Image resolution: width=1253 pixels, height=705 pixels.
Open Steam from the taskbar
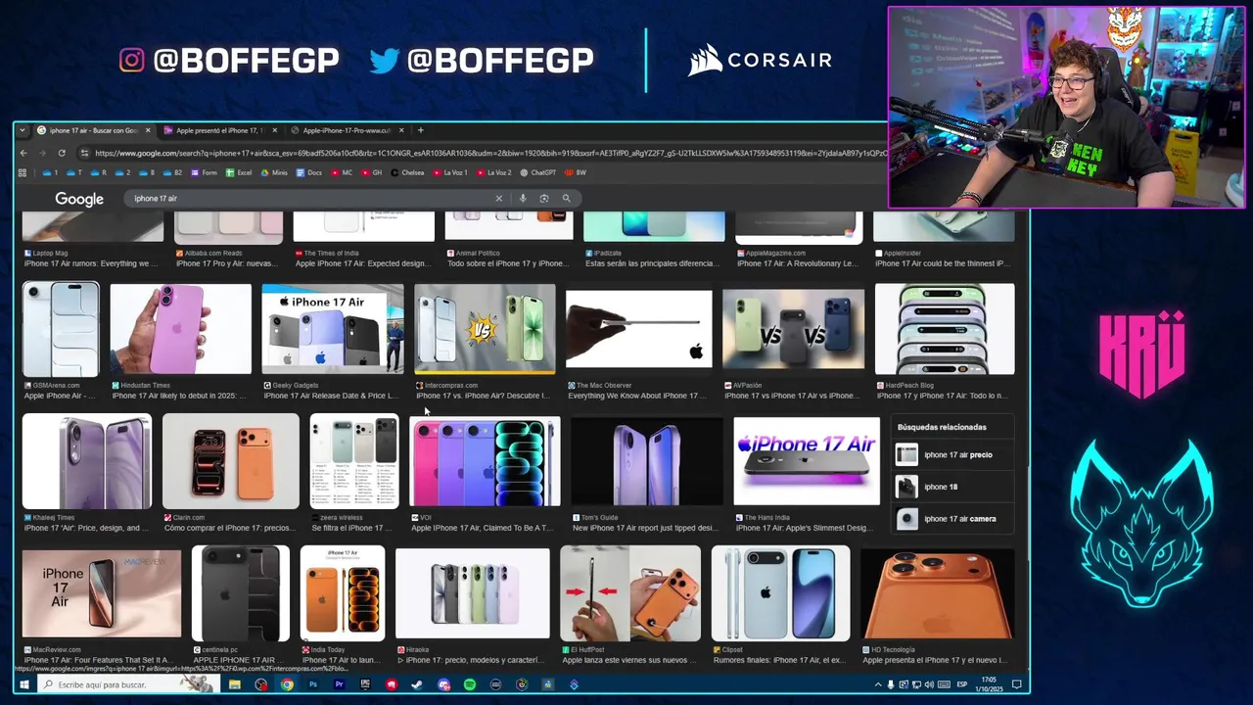coord(417,684)
